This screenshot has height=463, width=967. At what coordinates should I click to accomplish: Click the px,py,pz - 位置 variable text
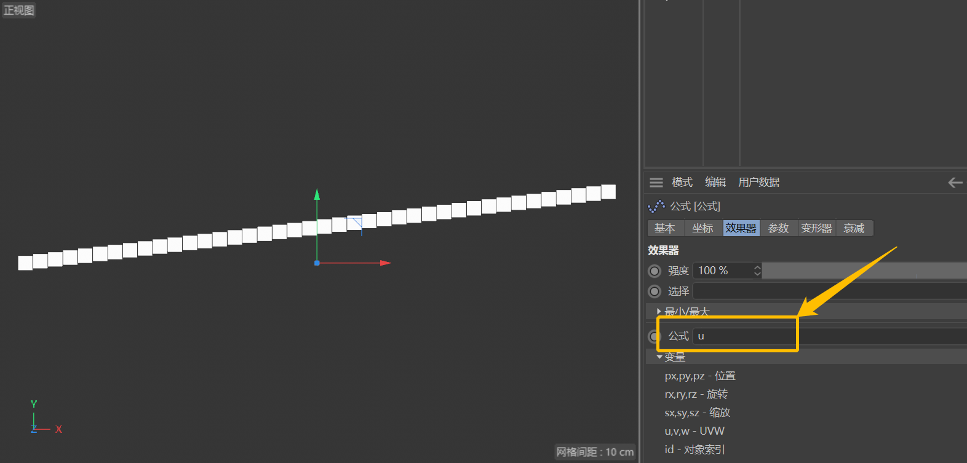(700, 376)
